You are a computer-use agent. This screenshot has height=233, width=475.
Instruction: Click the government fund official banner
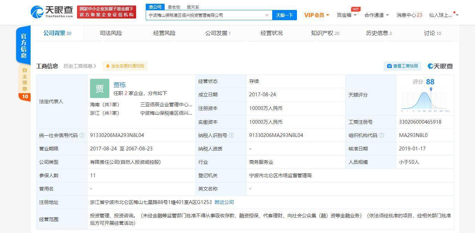coord(107,12)
